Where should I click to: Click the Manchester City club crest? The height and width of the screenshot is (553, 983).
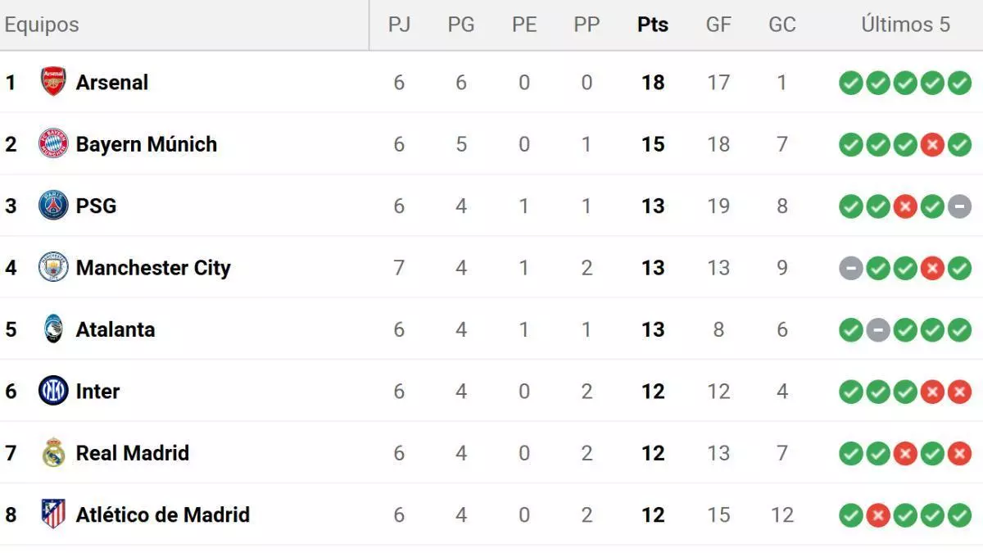click(x=53, y=268)
